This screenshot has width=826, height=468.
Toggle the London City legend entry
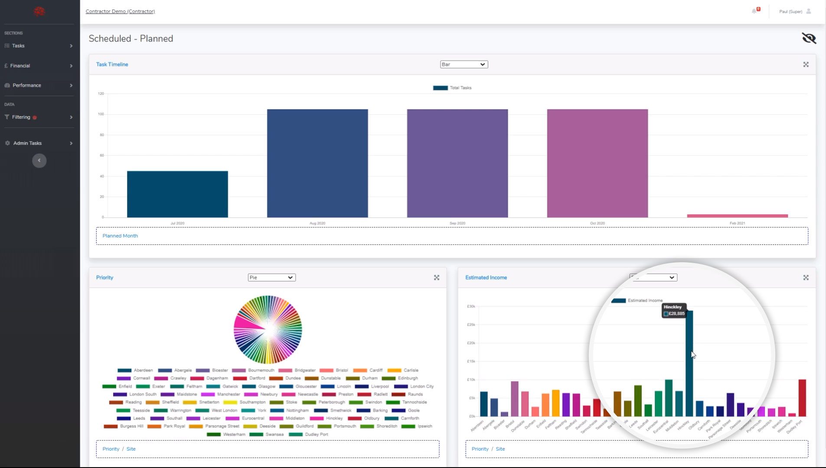click(x=414, y=387)
